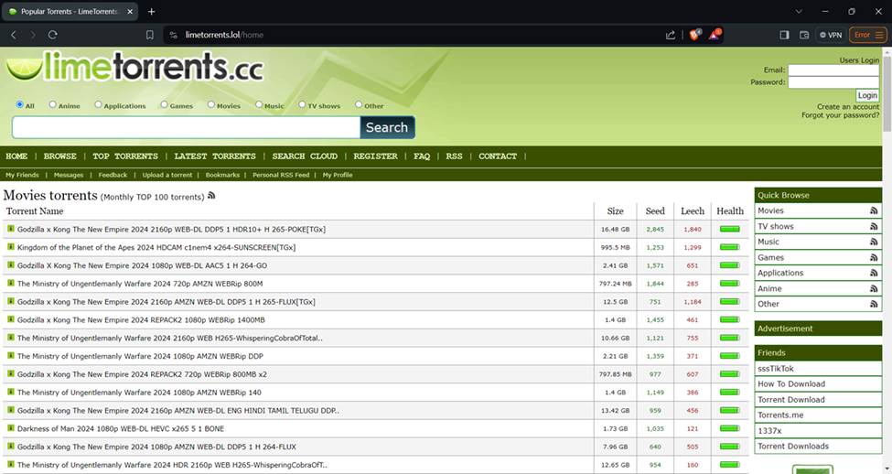Viewport: 892px width, 474px height.
Task: Select the Anime radio button
Action: [x=53, y=105]
